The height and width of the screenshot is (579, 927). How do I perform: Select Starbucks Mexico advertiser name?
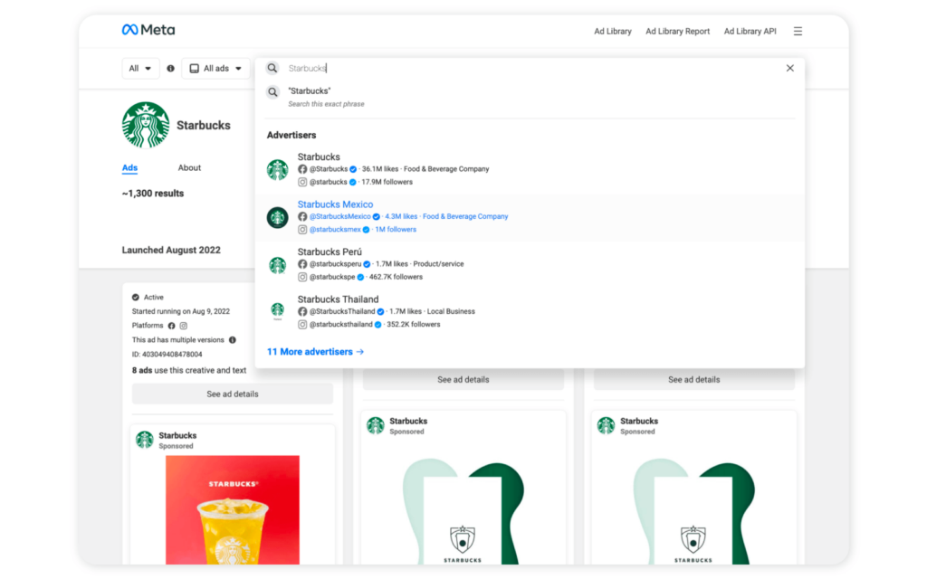click(335, 204)
